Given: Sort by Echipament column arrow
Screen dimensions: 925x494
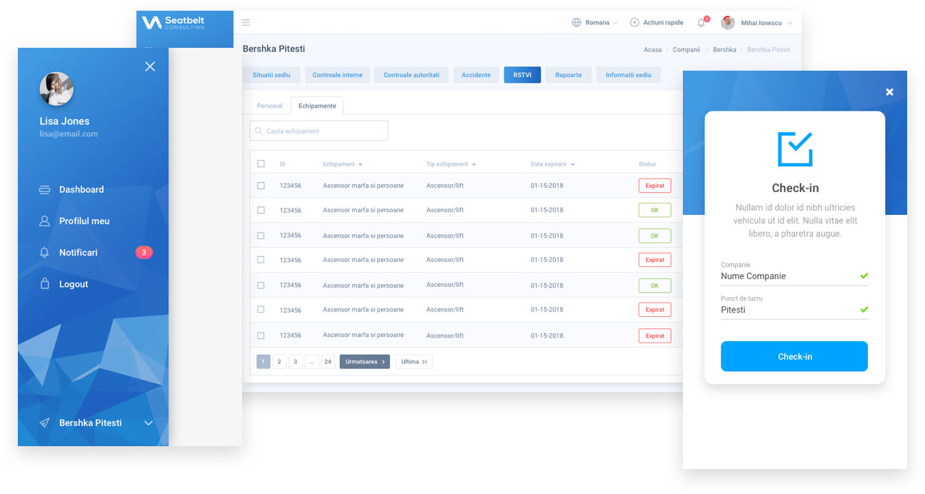Looking at the screenshot, I should 361,165.
